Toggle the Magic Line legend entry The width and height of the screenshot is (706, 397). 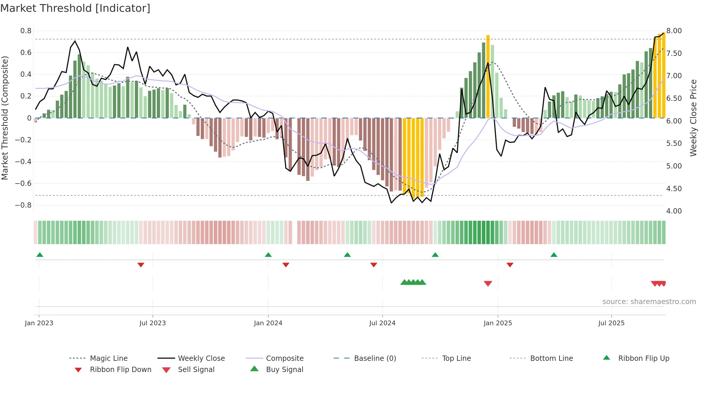(x=98, y=358)
